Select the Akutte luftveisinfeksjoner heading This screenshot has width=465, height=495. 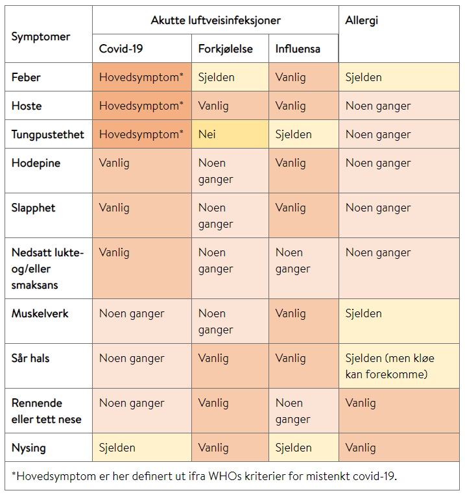[x=215, y=20]
